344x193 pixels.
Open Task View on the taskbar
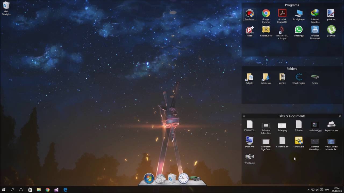pyautogui.click(x=21, y=190)
